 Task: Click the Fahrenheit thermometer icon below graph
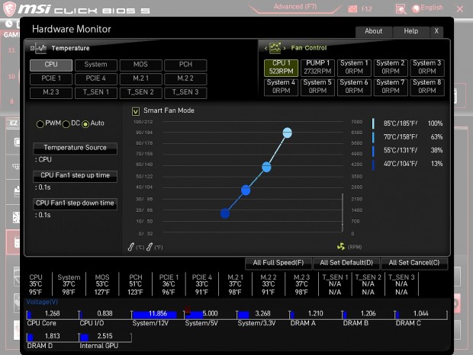click(x=150, y=247)
